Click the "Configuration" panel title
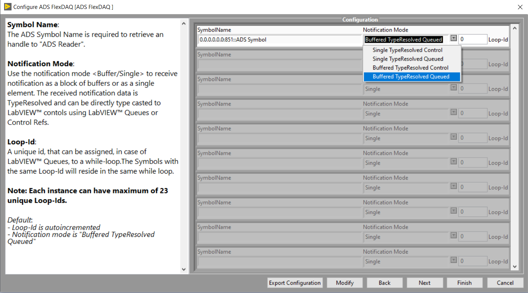Image resolution: width=528 pixels, height=293 pixels. pos(360,20)
